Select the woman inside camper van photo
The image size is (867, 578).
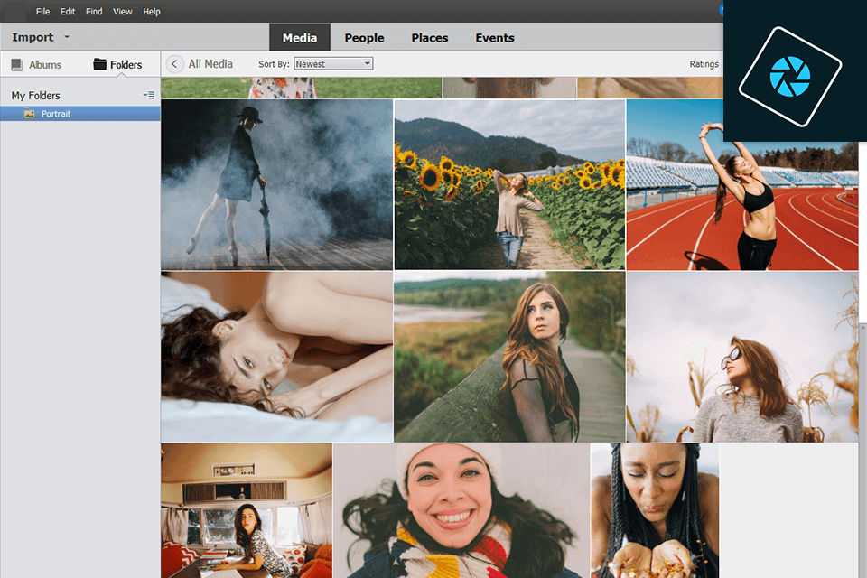pyautogui.click(x=247, y=510)
